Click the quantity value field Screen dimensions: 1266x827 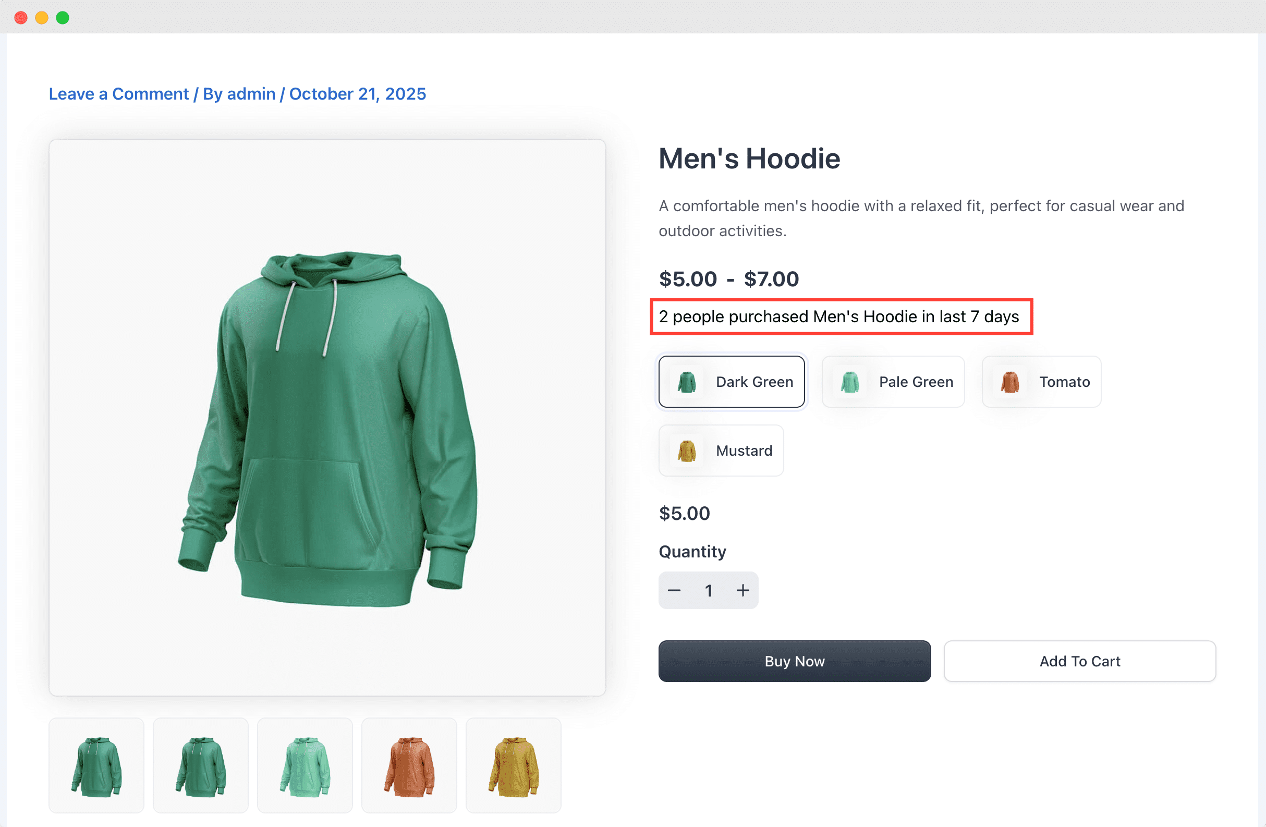click(x=709, y=590)
